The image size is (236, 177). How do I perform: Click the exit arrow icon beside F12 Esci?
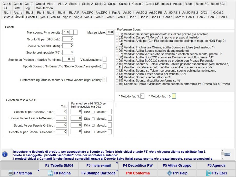[x=209, y=173]
